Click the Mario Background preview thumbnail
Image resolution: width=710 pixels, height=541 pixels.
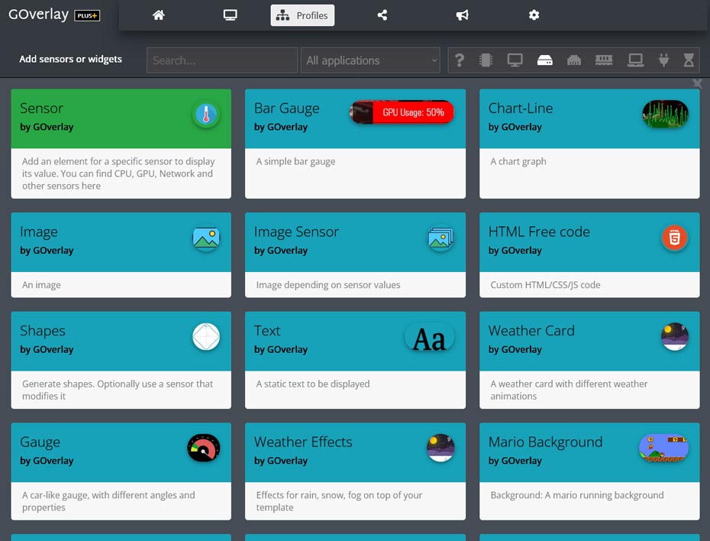(x=663, y=448)
